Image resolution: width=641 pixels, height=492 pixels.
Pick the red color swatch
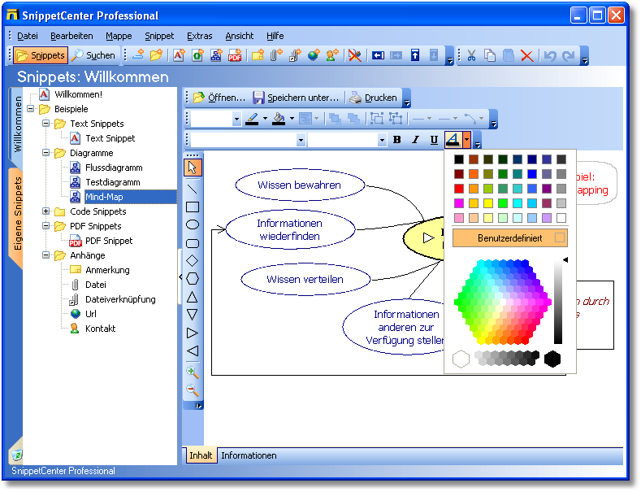[x=459, y=189]
